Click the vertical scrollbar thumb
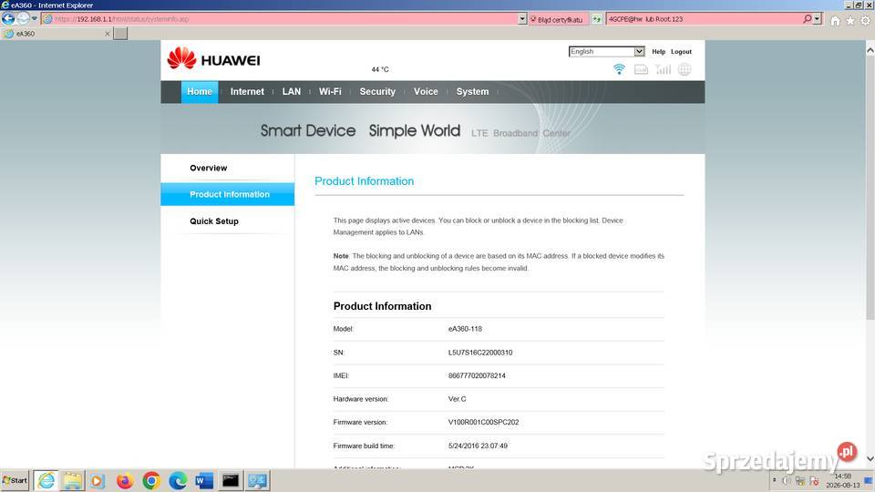 (x=870, y=187)
